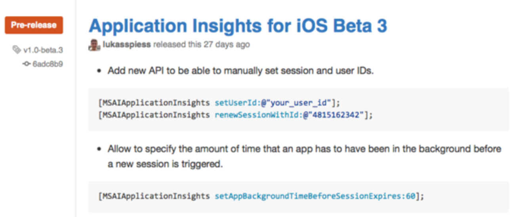Image resolution: width=515 pixels, height=217 pixels.
Task: Click the "Add new API" bullet text
Action: 240,71
